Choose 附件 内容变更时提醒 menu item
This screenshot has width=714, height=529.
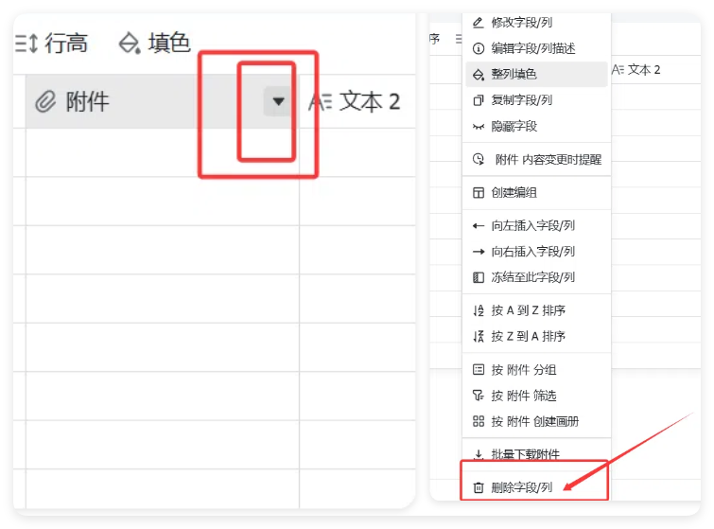(x=536, y=159)
